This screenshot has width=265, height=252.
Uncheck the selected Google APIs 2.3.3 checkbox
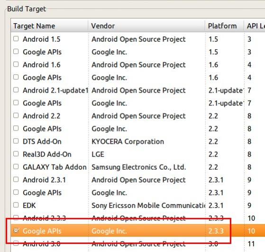16,230
